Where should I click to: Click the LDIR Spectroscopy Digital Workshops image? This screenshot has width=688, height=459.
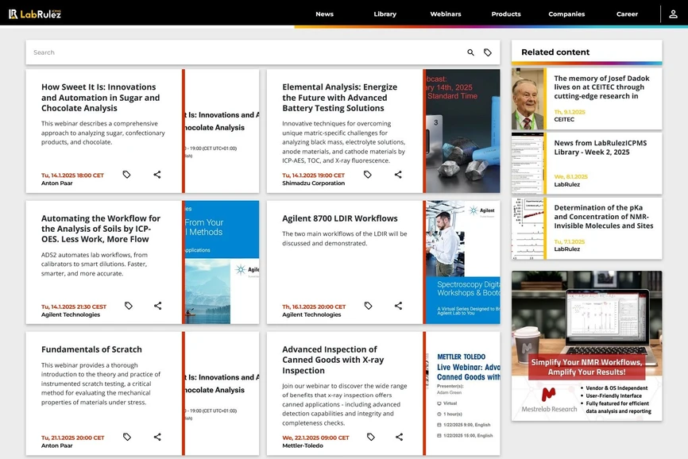pyautogui.click(x=463, y=262)
